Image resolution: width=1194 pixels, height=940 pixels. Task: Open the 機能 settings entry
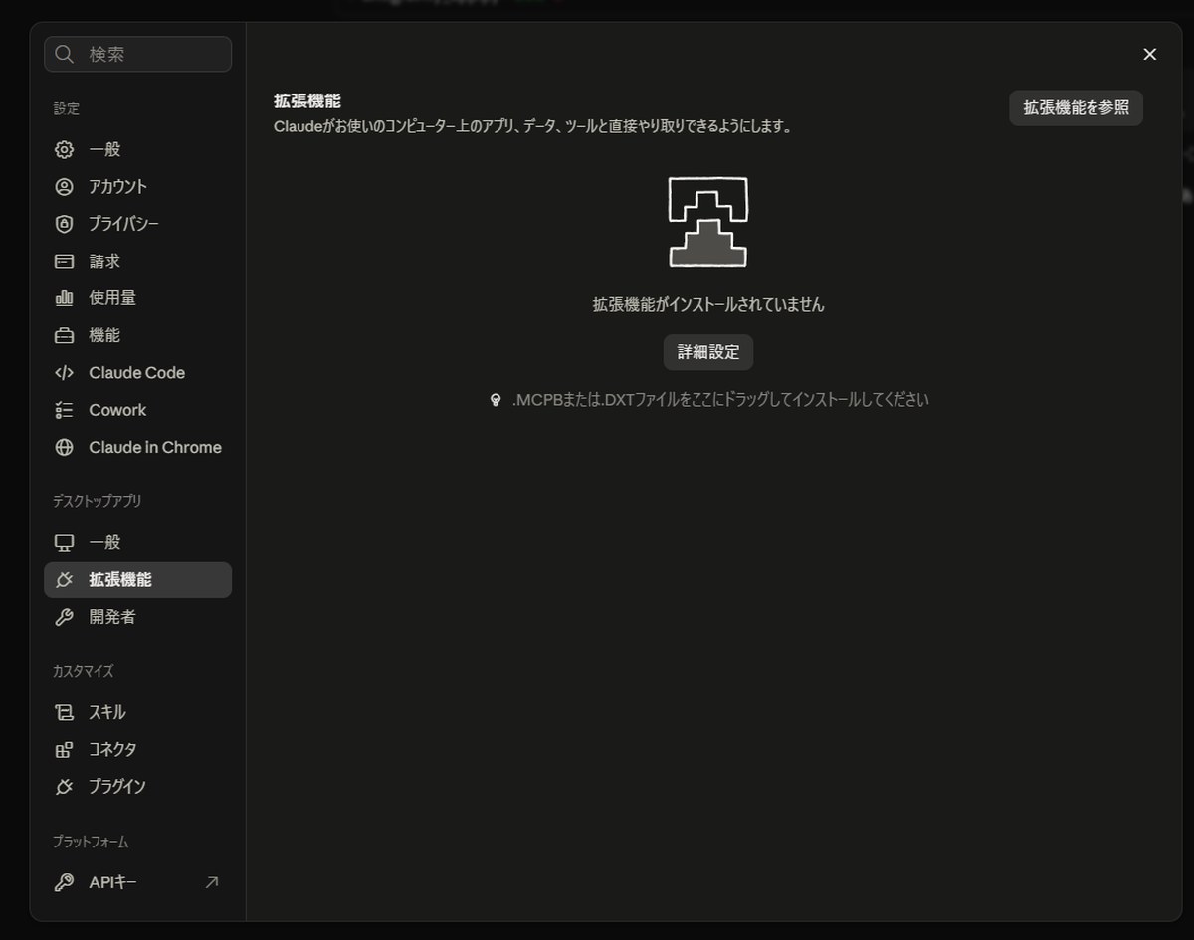138,336
